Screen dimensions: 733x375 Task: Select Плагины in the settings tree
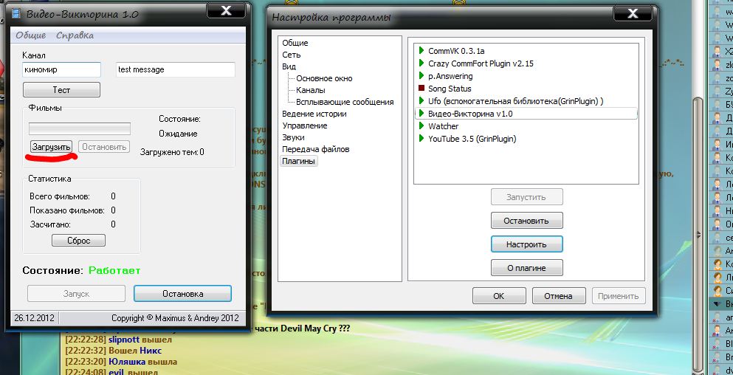(298, 161)
